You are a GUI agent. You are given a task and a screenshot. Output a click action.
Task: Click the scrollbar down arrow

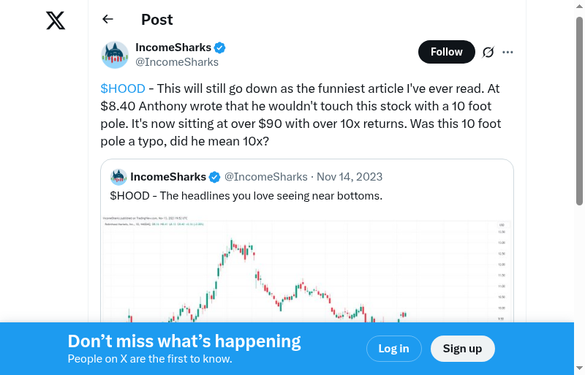(x=579, y=368)
